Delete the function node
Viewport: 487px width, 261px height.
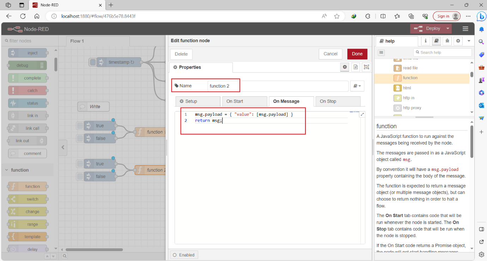click(181, 54)
